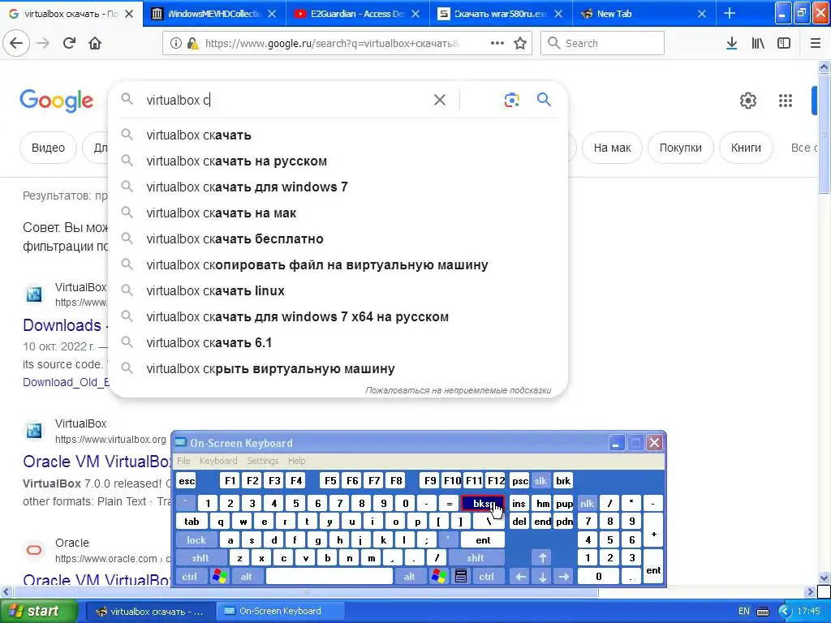Search by image with Google Lens

(x=511, y=100)
